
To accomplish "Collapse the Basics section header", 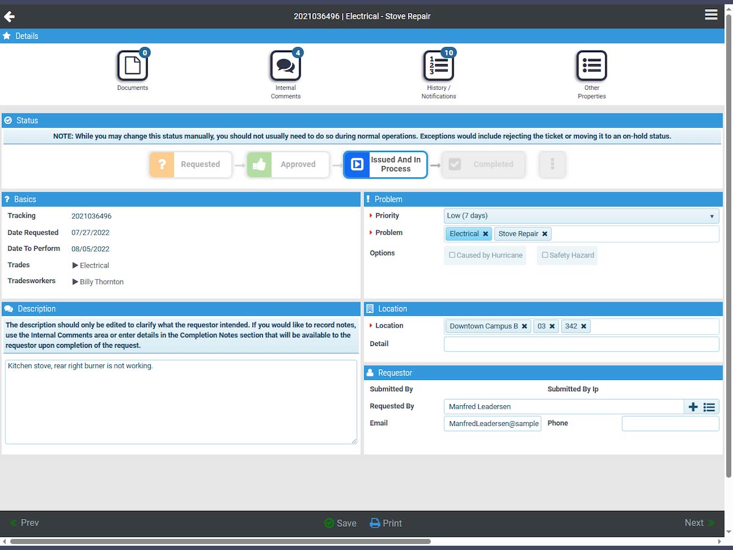I will click(x=181, y=199).
